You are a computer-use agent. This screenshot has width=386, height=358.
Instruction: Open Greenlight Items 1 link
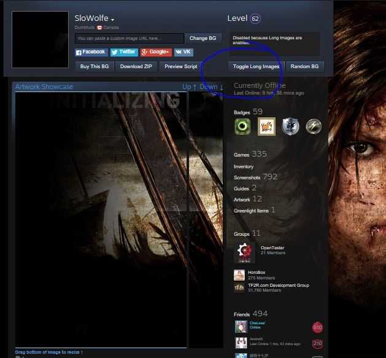click(254, 210)
